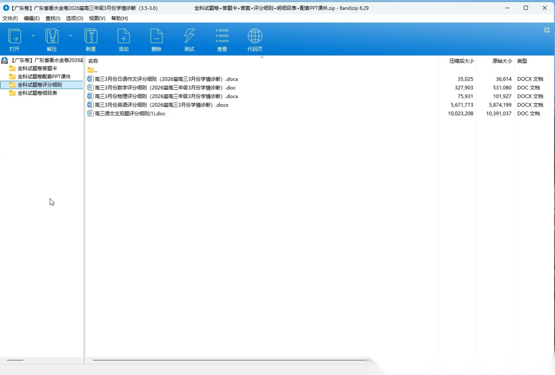Screen dimensions: 555x375
Task: Select the 高三语文主观题评分细则(1).doc file
Action: 130,114
